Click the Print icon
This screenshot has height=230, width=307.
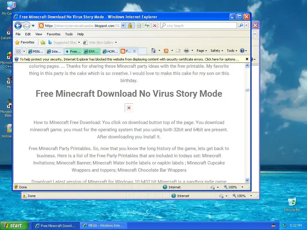[186, 51]
